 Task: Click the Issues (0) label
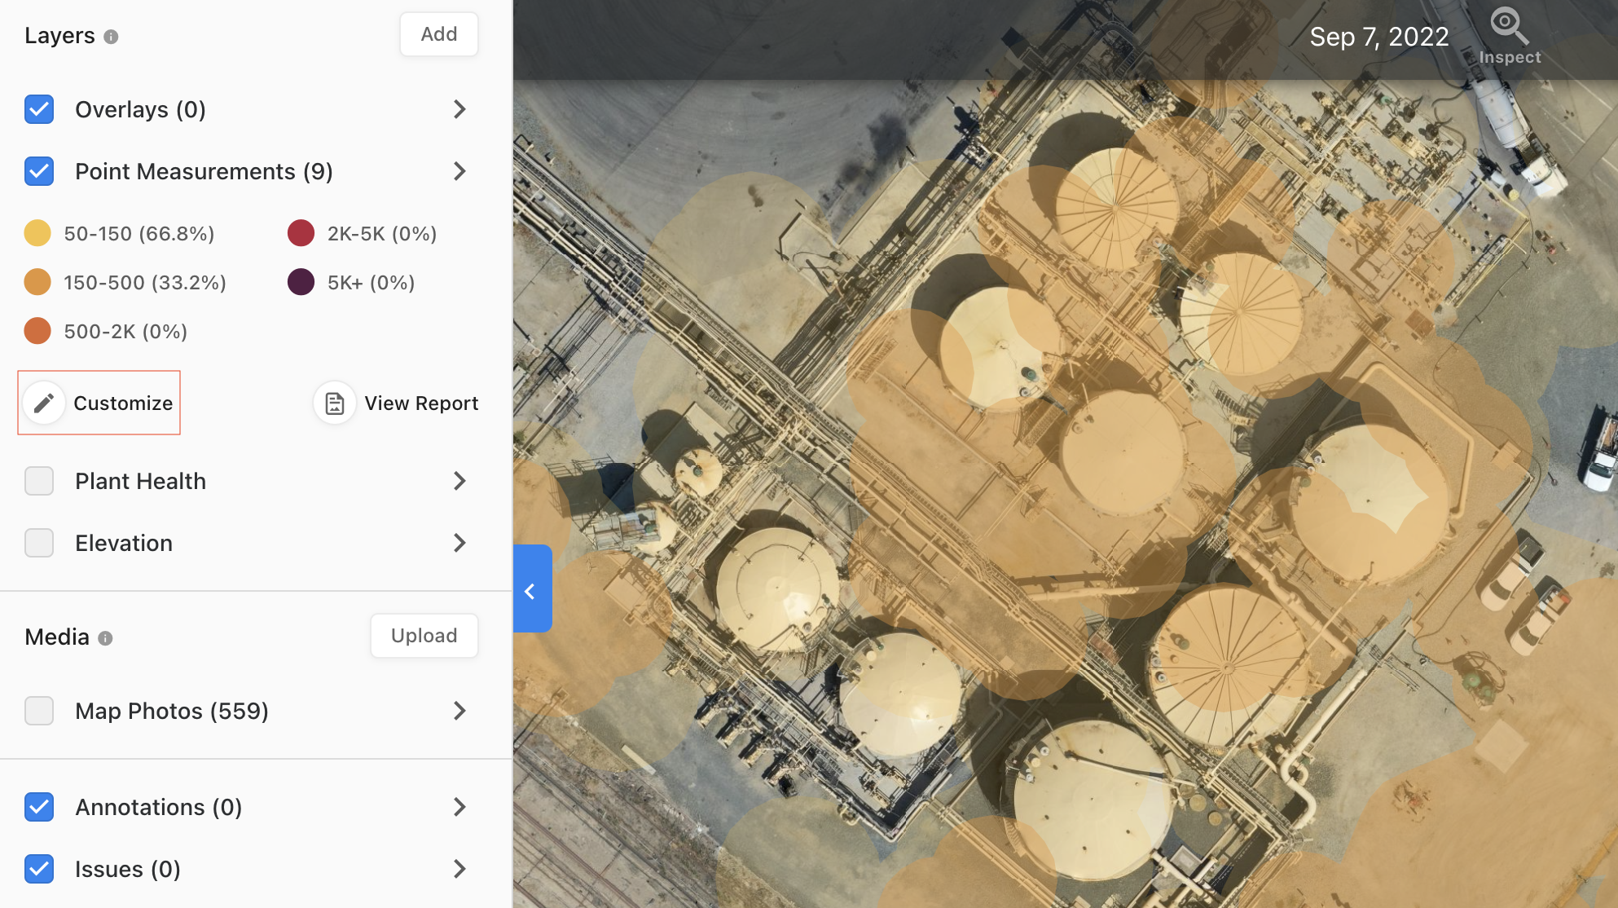click(x=128, y=869)
